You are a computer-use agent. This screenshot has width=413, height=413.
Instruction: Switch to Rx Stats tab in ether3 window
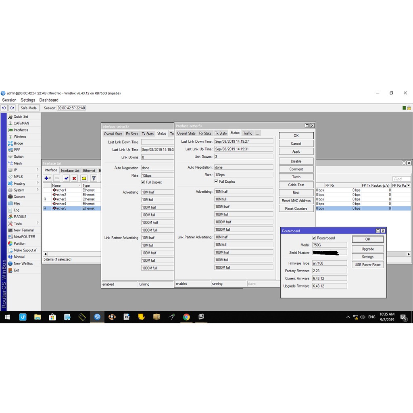[x=132, y=134]
